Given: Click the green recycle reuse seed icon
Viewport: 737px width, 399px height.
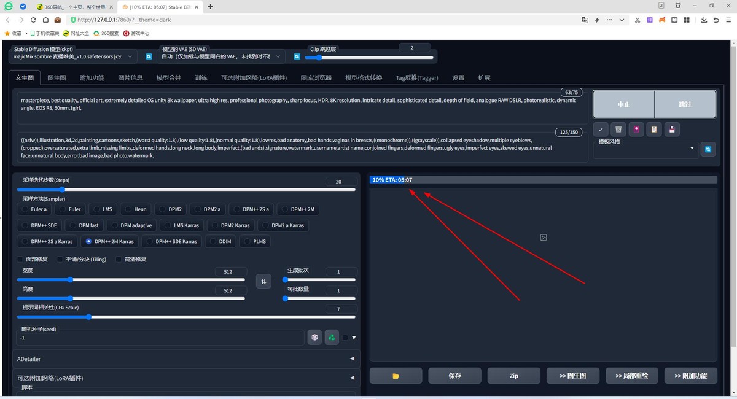Looking at the screenshot, I should pyautogui.click(x=332, y=338).
